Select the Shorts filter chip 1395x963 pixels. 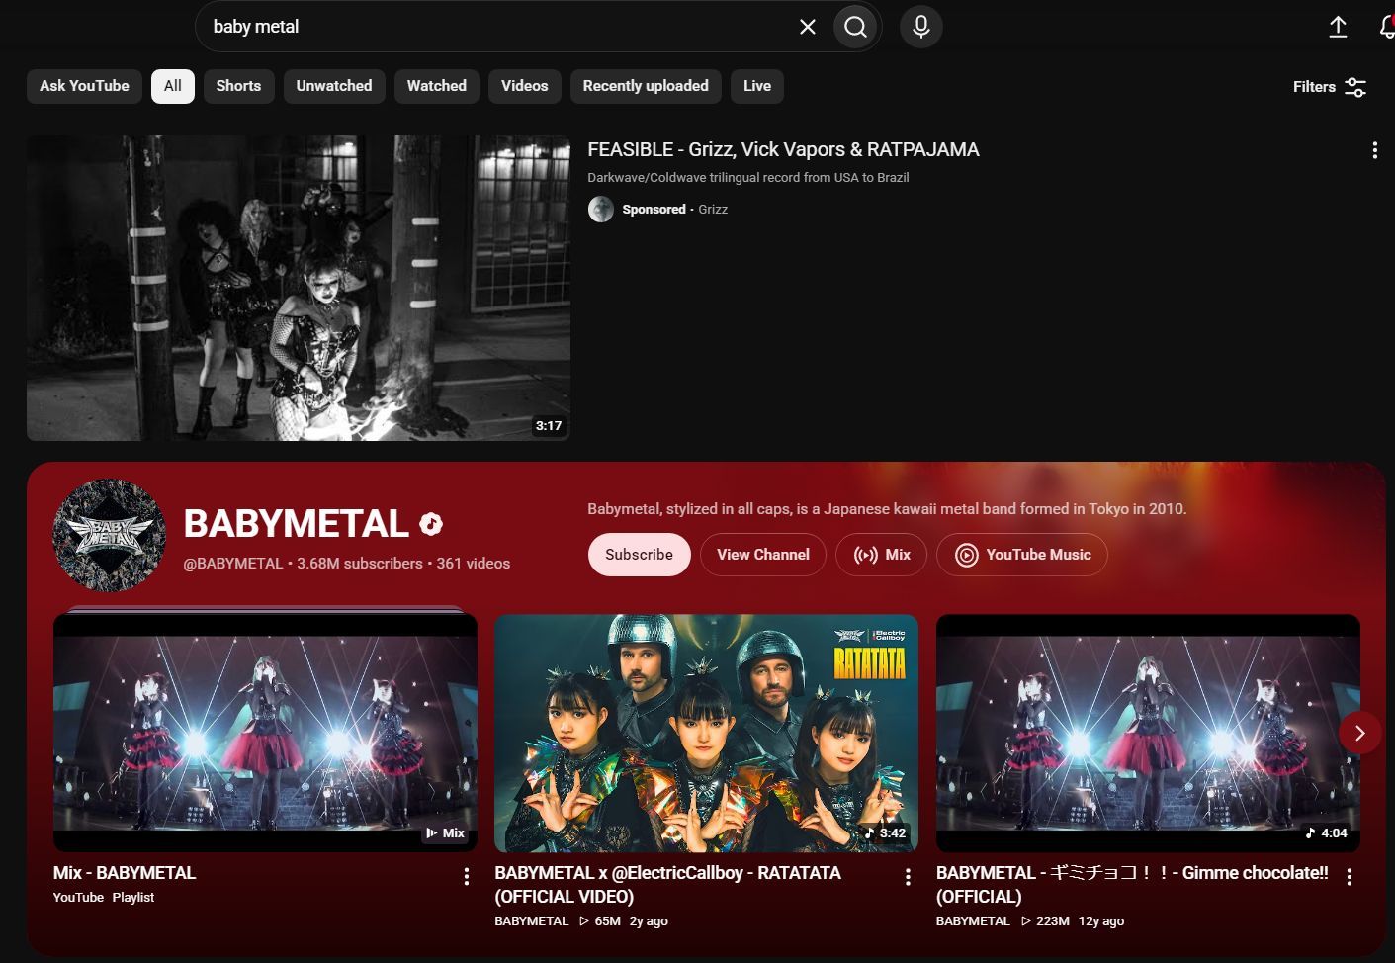point(238,86)
